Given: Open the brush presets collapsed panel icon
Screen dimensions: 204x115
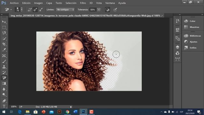Looking at the screenshot, I should pos(178,38).
